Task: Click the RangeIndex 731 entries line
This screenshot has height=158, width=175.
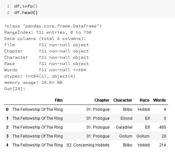Action: 48,32
